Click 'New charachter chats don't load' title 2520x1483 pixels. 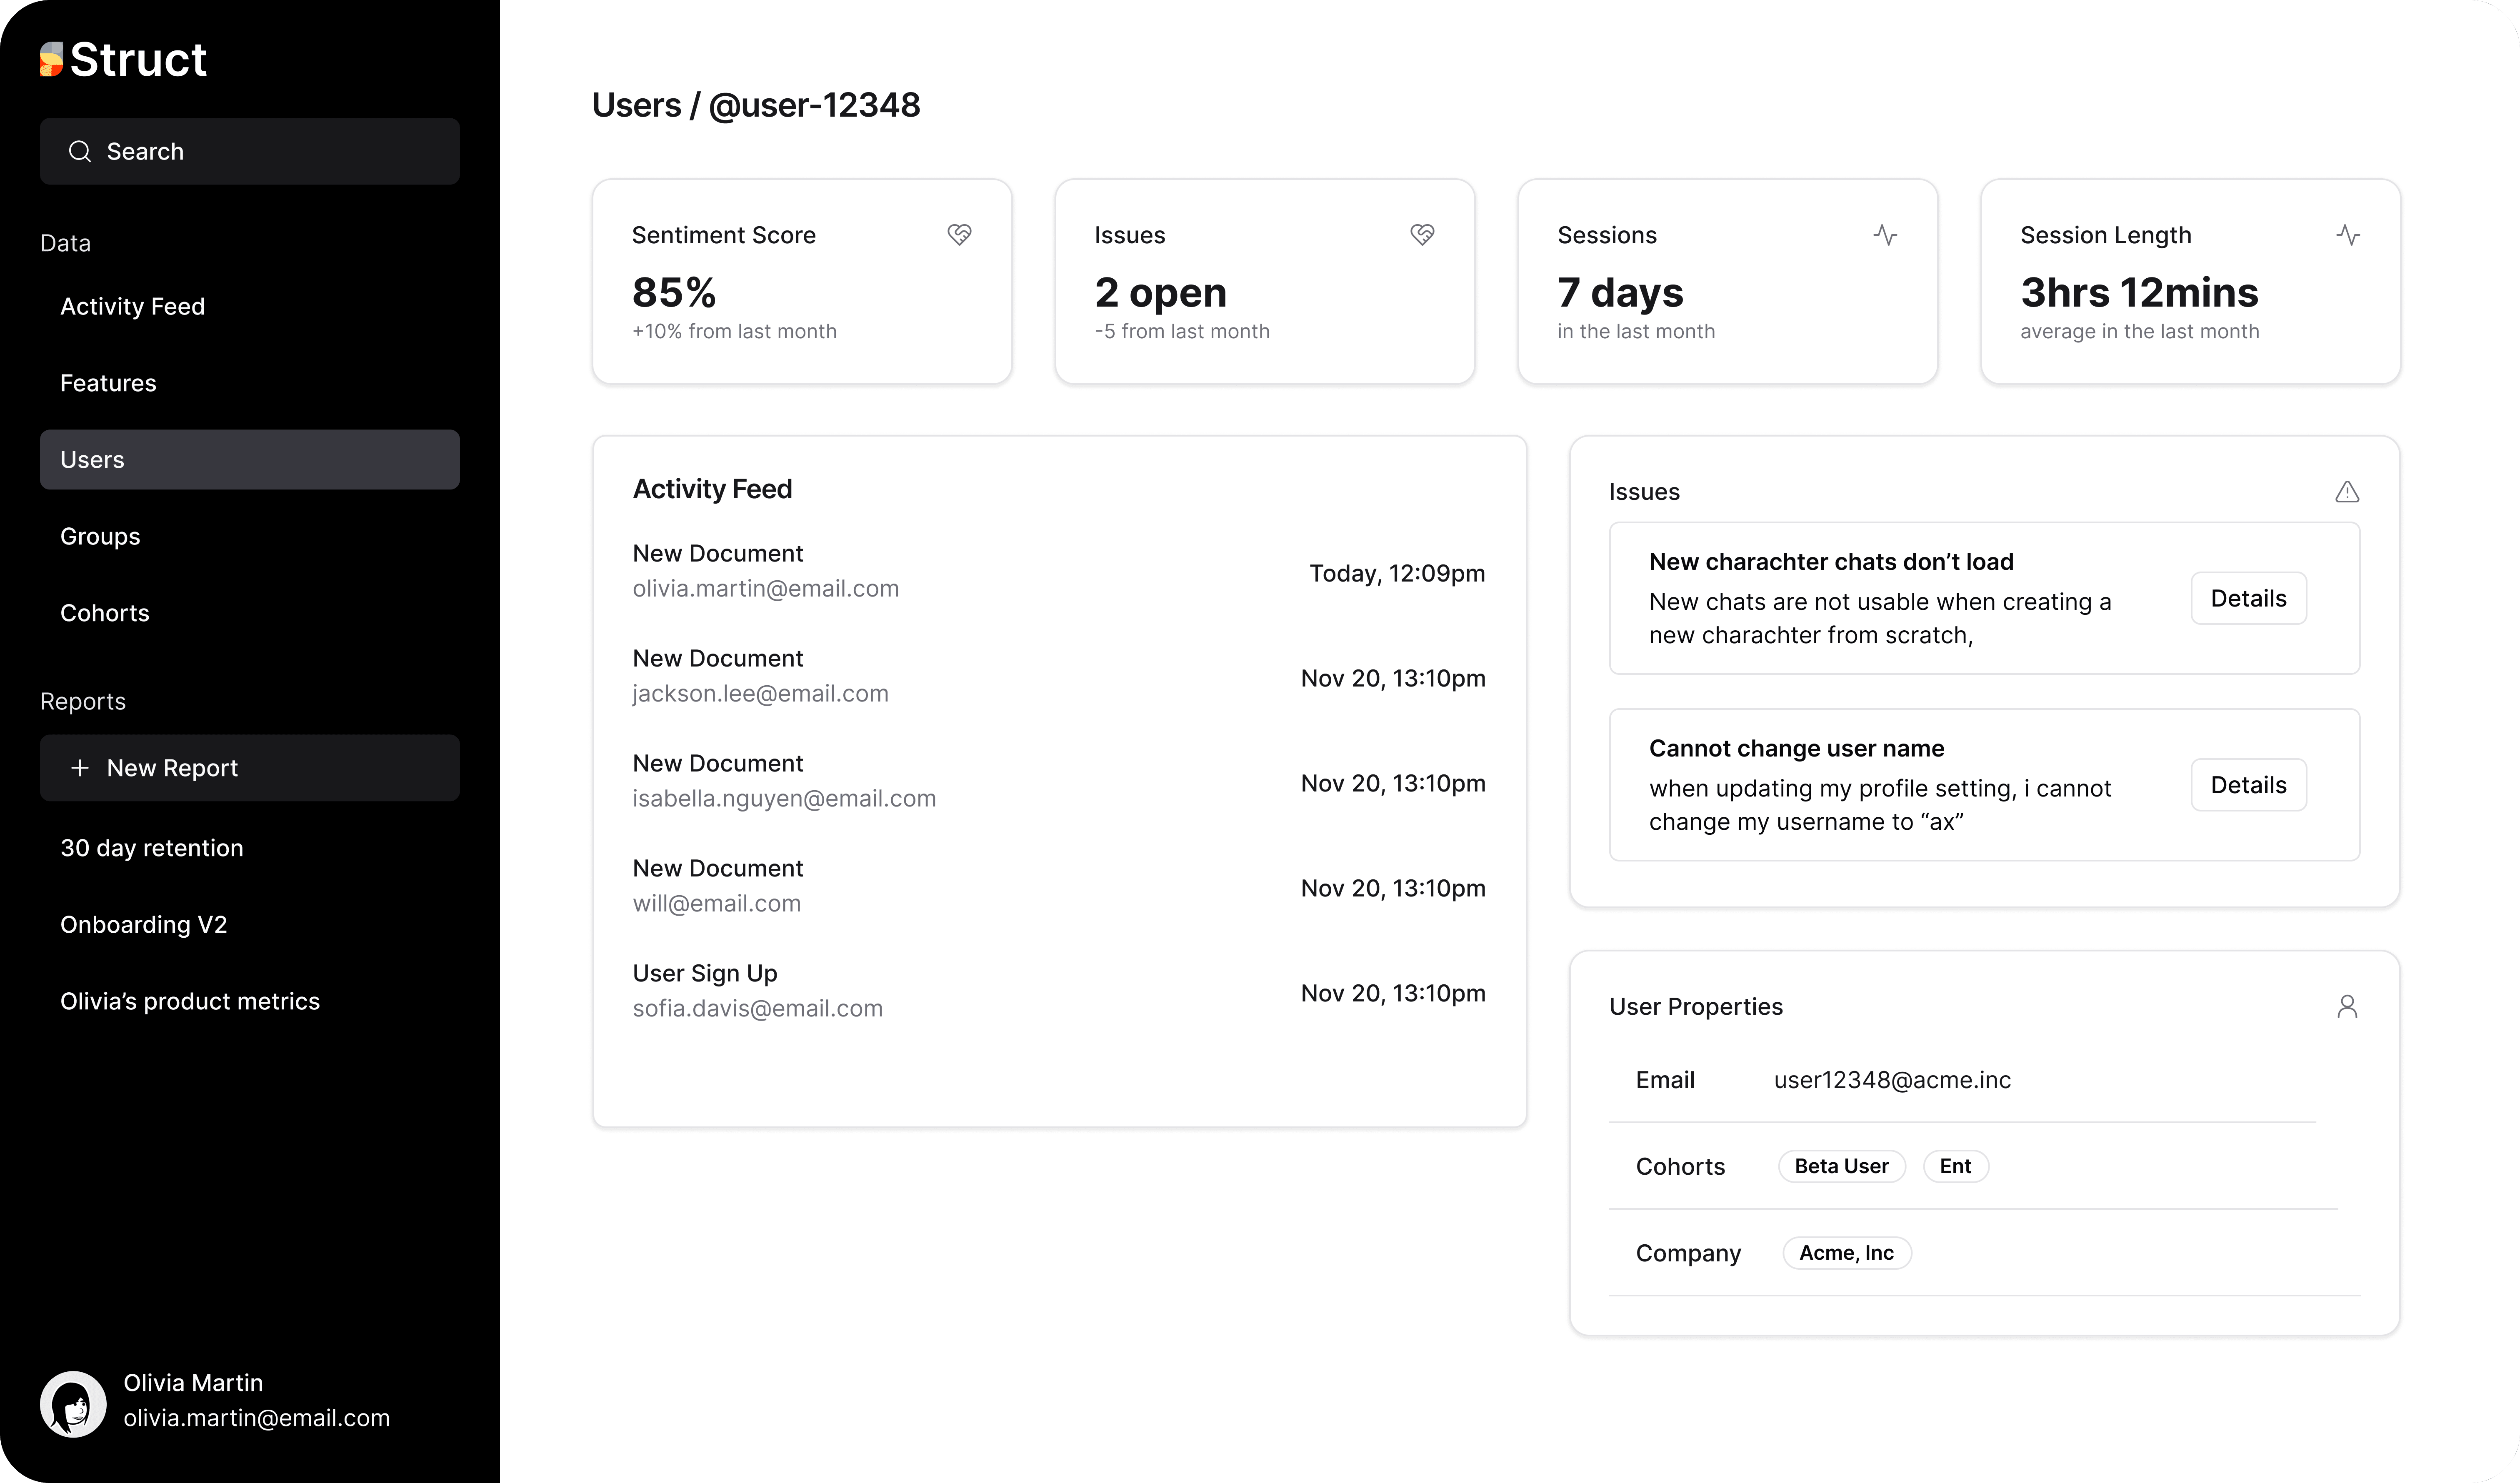[x=1831, y=562]
